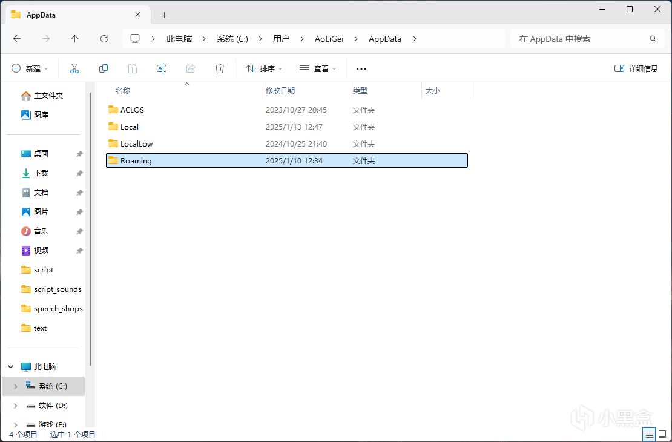Click 用户 breadcrumb in address bar
Viewport: 672px width, 442px height.
[x=281, y=39]
